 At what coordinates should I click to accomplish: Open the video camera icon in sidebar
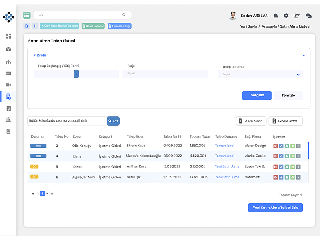pos(8,85)
